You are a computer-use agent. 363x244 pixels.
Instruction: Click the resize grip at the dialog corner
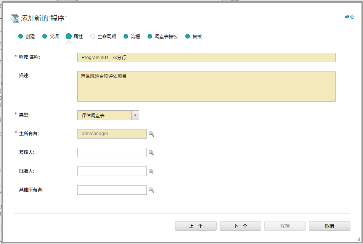358,240
